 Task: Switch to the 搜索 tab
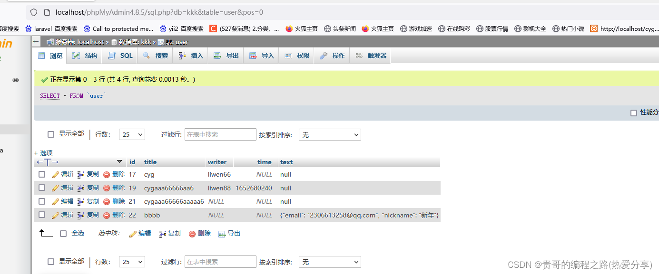(156, 56)
